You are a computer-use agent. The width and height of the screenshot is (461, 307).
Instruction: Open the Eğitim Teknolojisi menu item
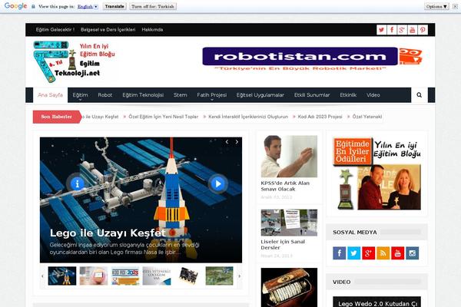(143, 95)
